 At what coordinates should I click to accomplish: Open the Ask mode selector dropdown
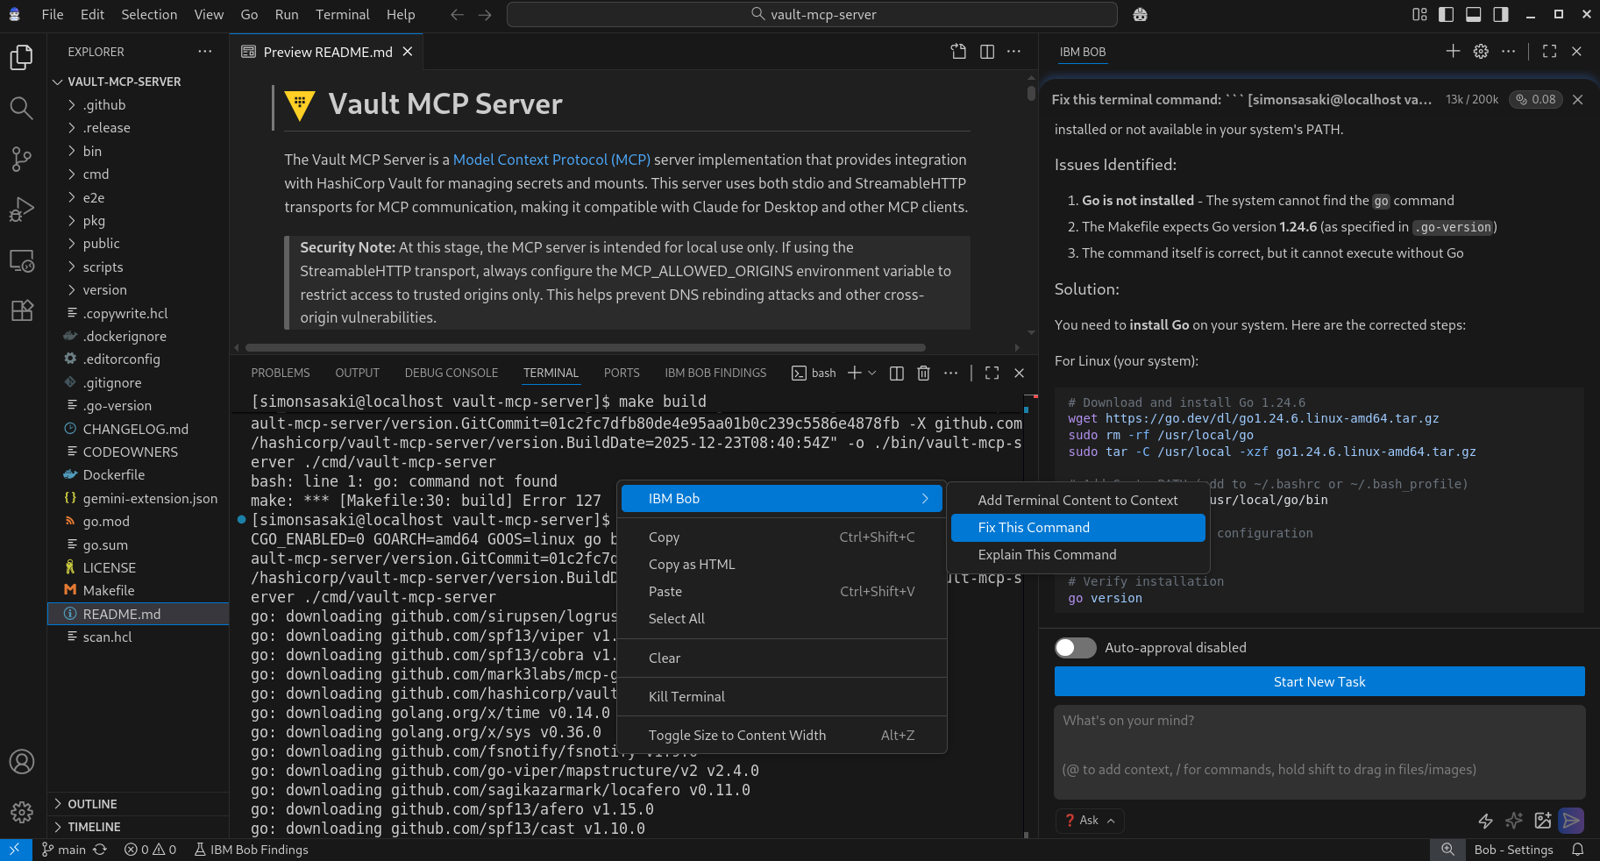pyautogui.click(x=1090, y=821)
